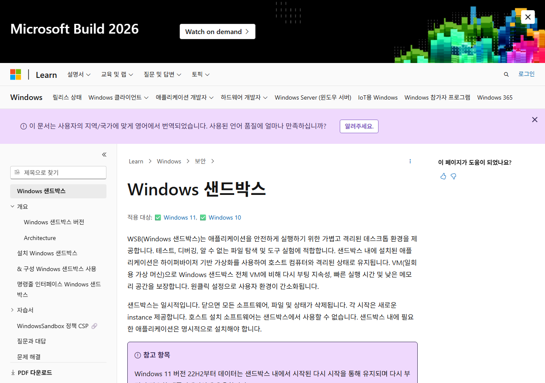Image resolution: width=545 pixels, height=383 pixels.
Task: Open the 교육 및 랩 dropdown menu
Action: coord(117,74)
